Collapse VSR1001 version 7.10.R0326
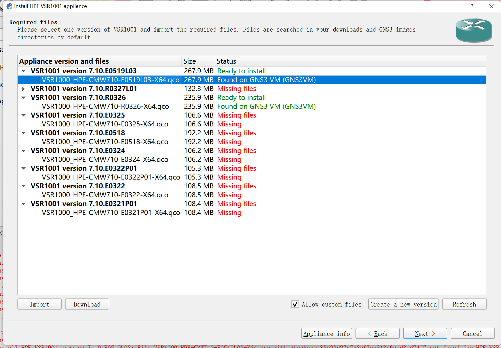Screen dimensions: 501x348 coord(24,98)
